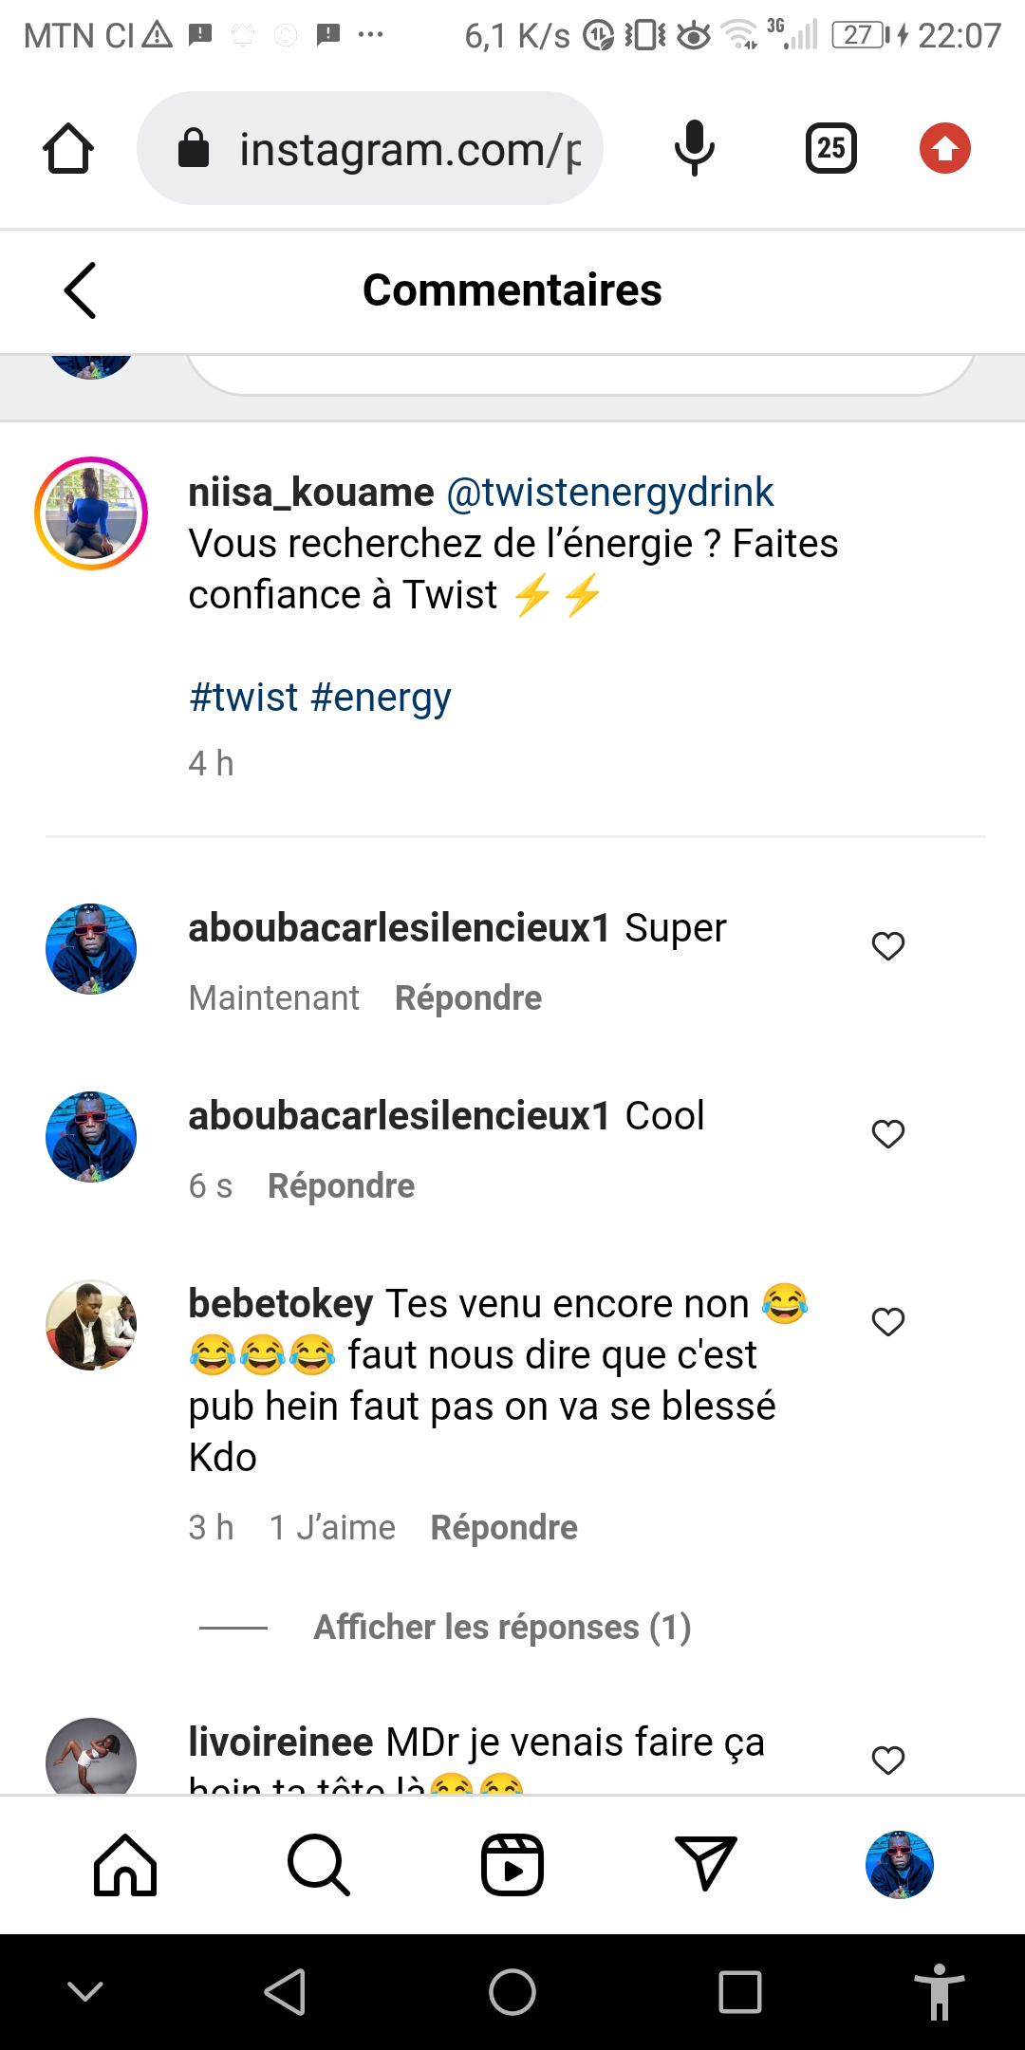Open Instagram search from bottom bar
This screenshot has height=2050, width=1025.
[x=319, y=1865]
